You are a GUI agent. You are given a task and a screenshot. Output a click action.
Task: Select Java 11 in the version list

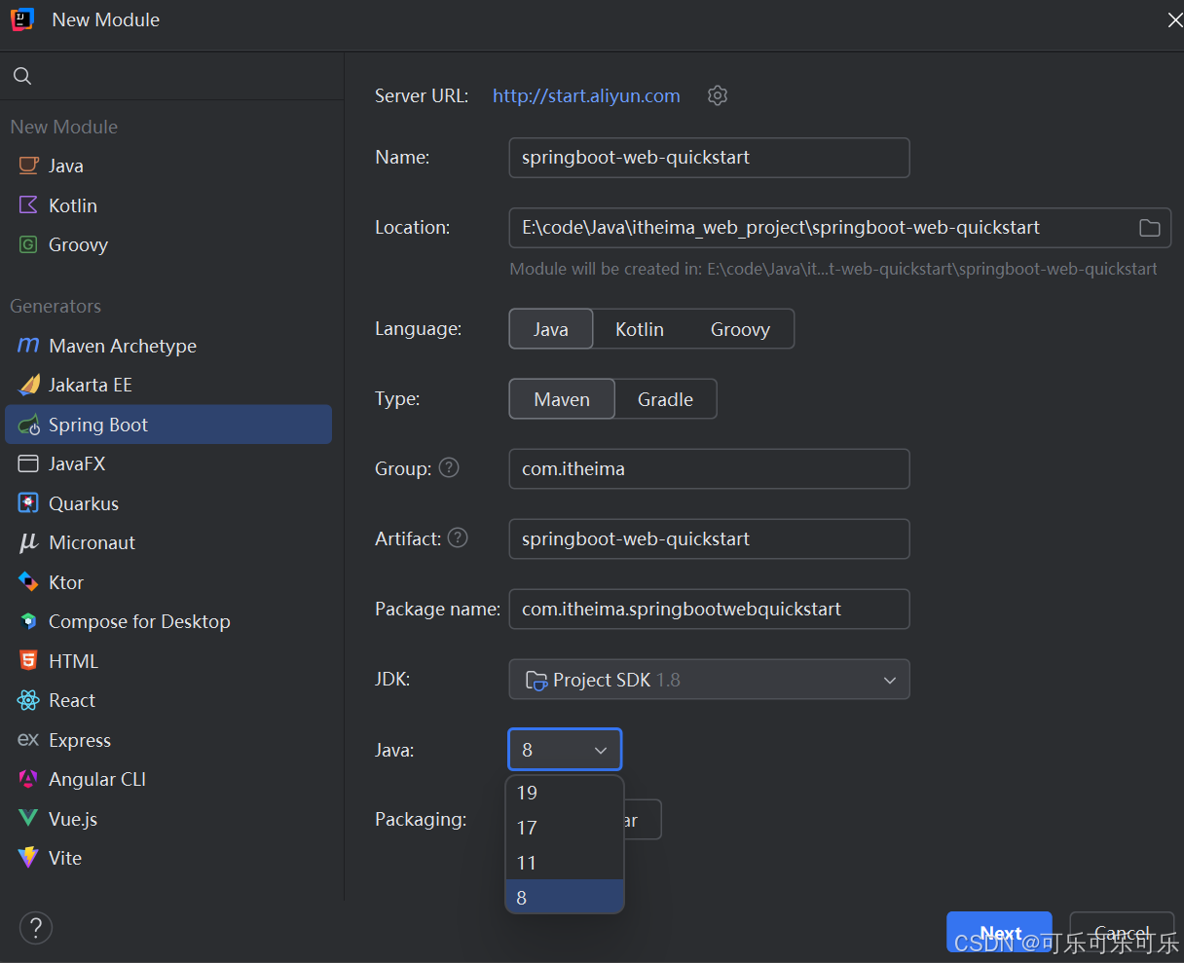[x=526, y=862]
